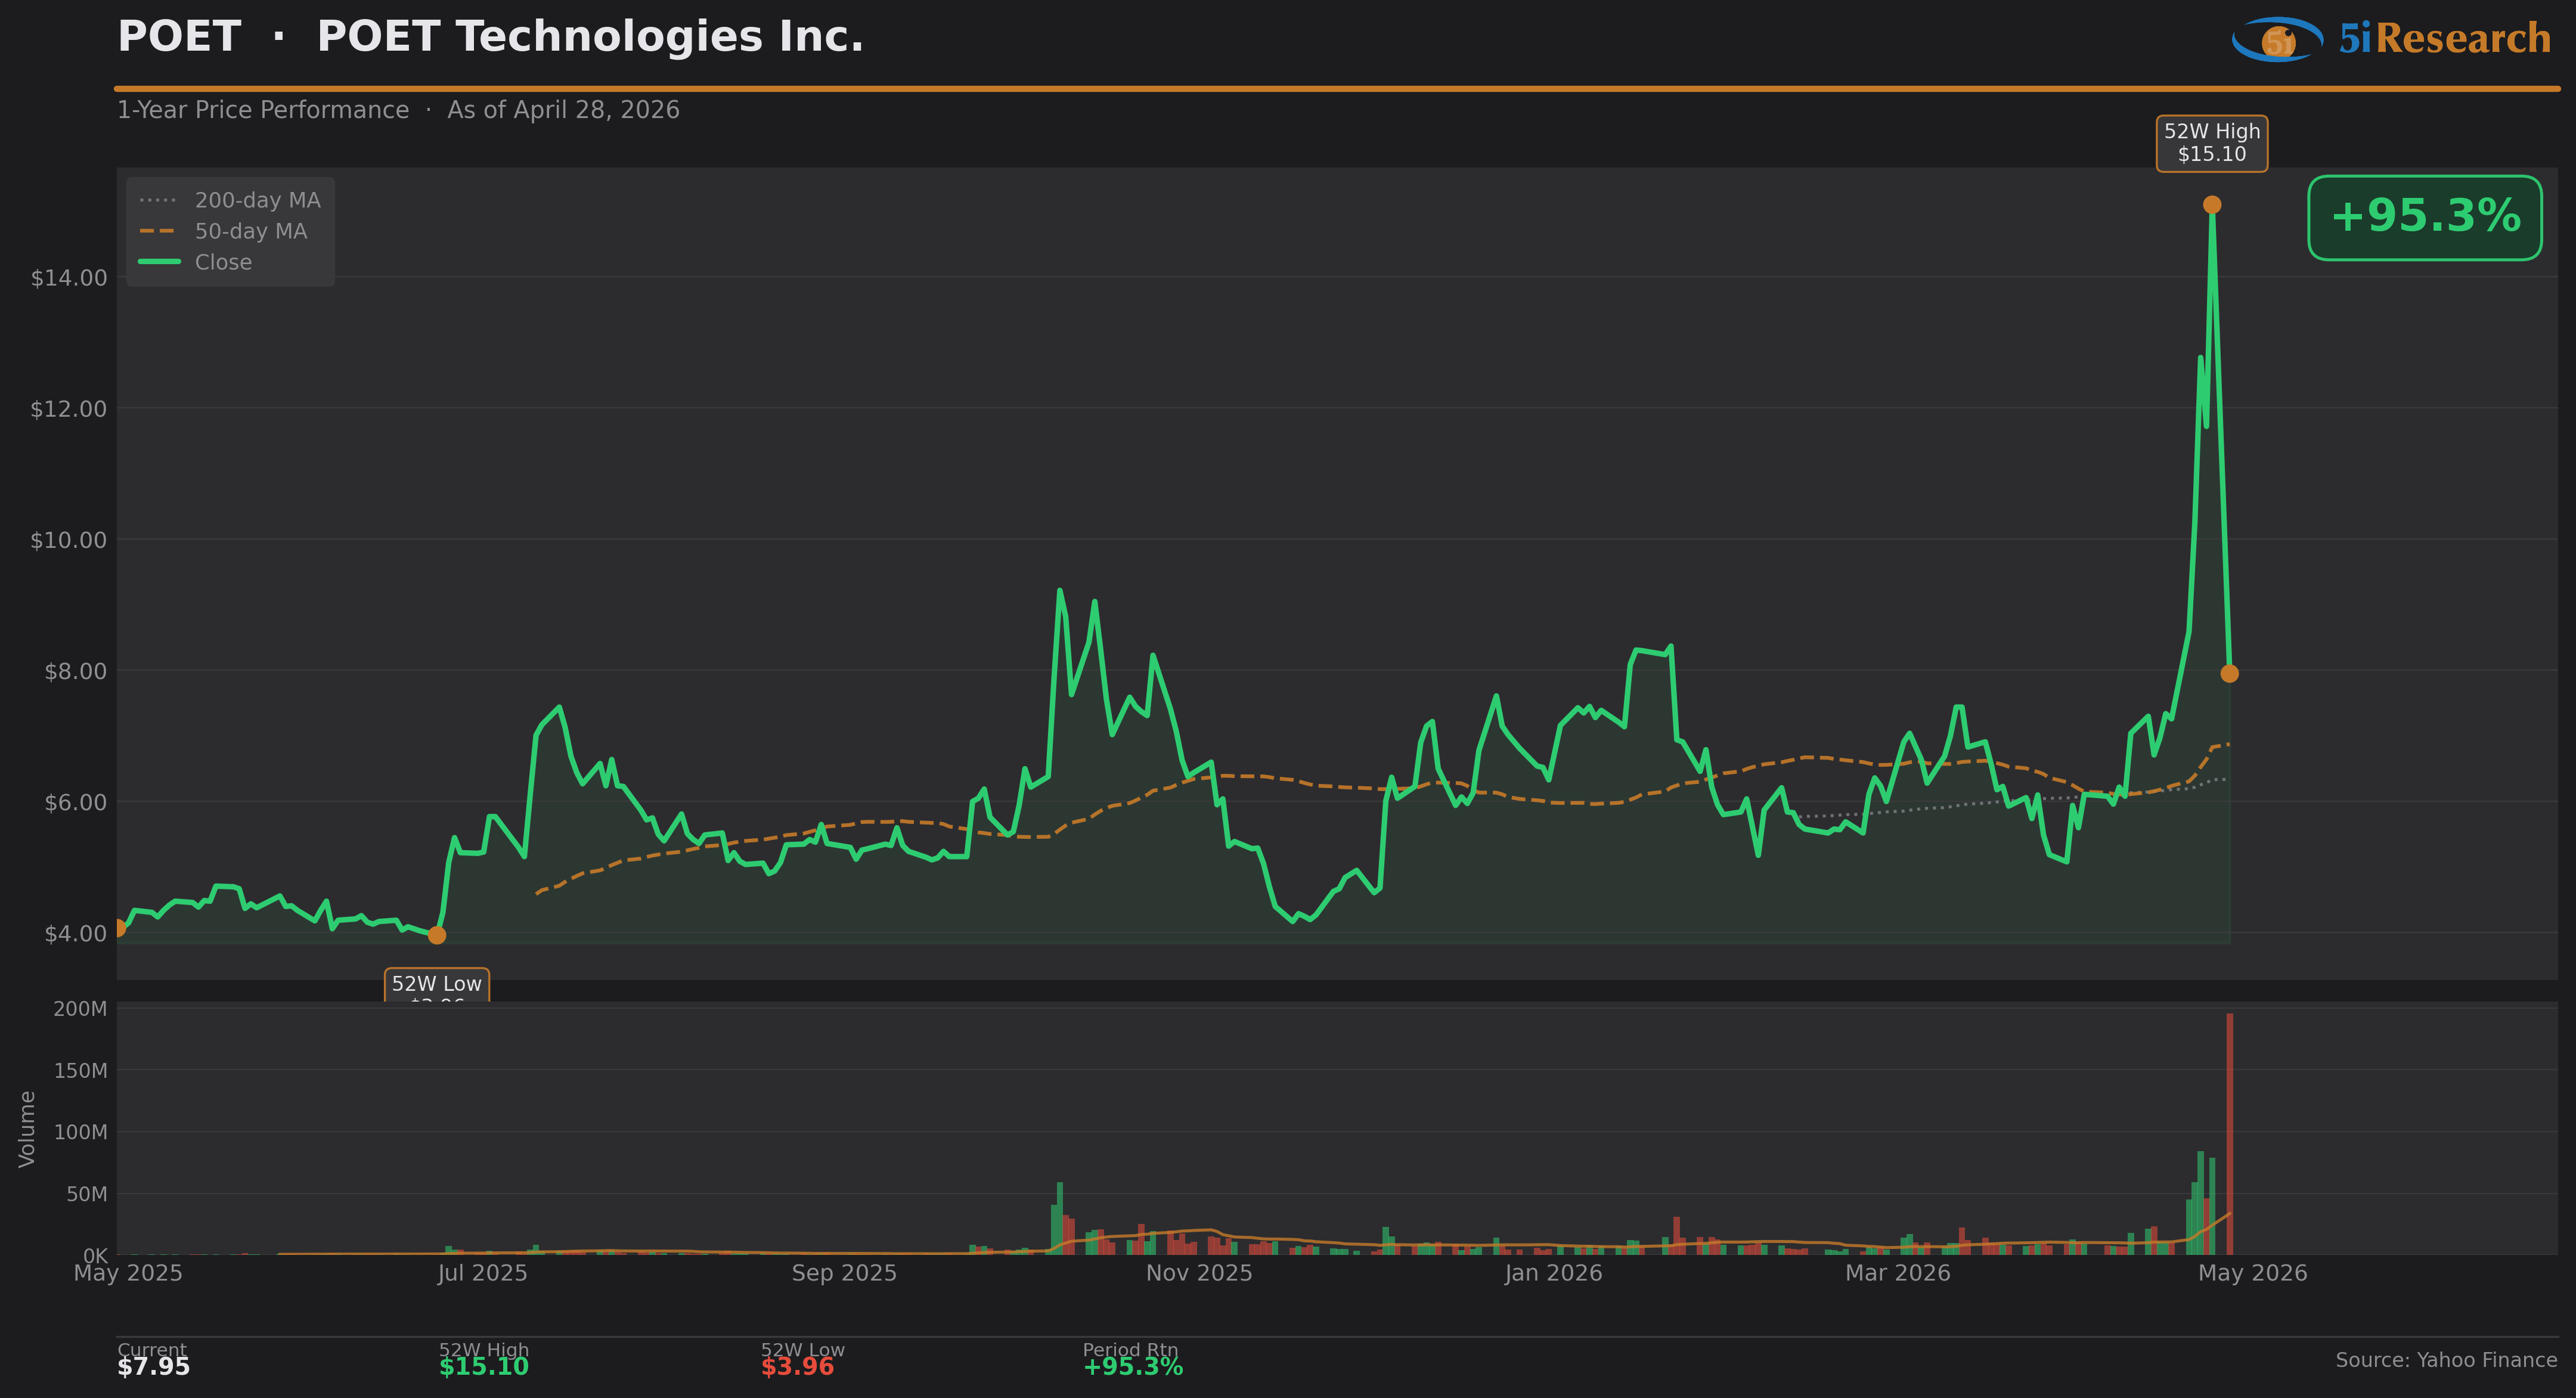
Task: Click the +95.3% return badge
Action: [x=2424, y=217]
